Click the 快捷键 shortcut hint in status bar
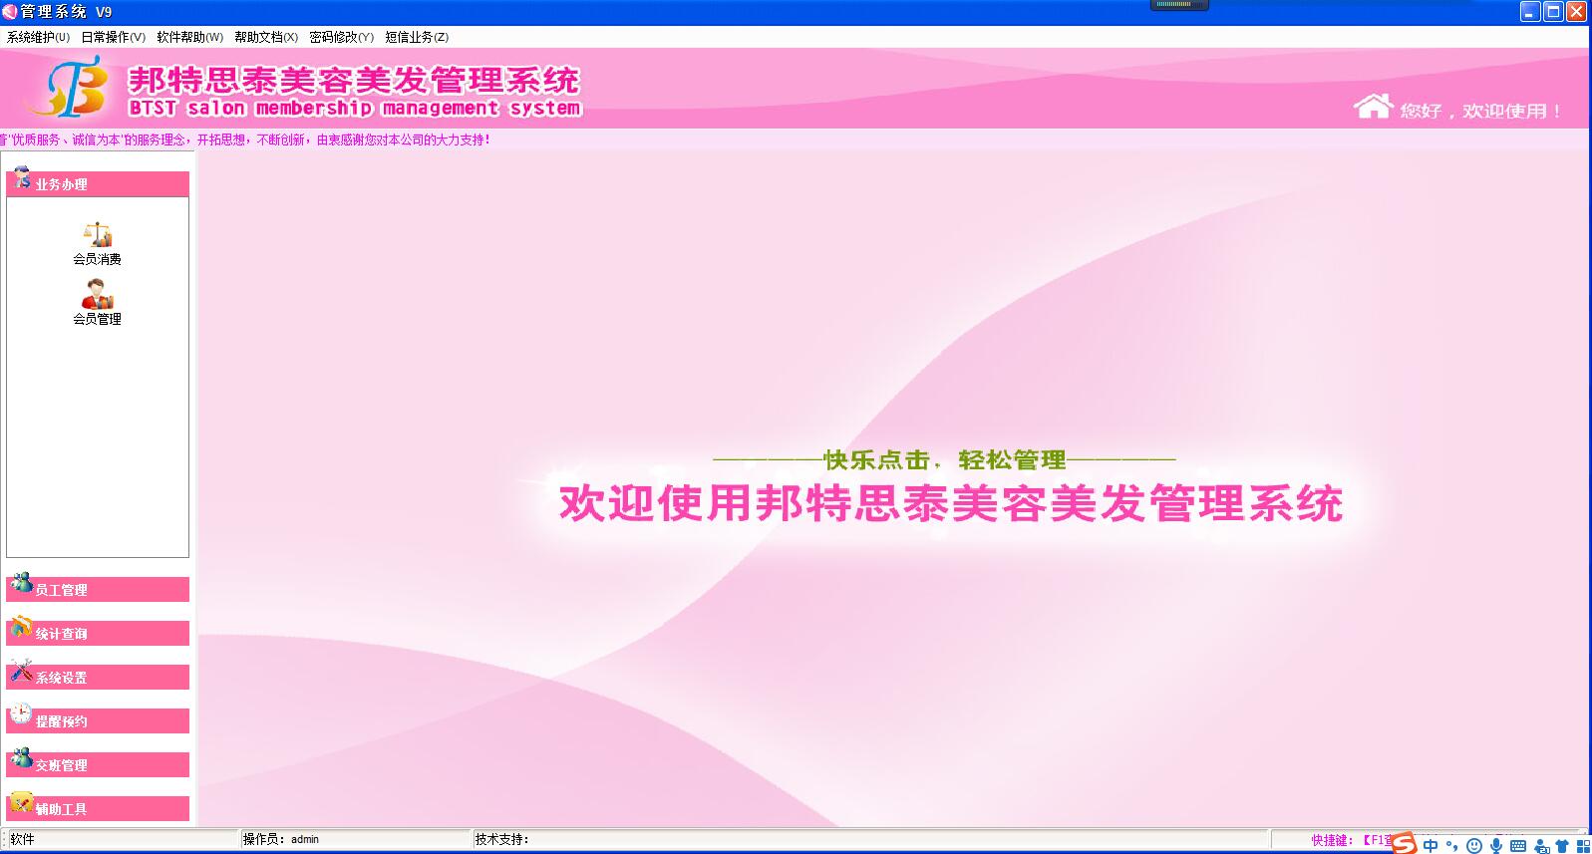The image size is (1592, 854). click(x=1352, y=840)
